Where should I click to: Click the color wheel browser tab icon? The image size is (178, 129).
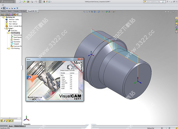(x=14, y=15)
